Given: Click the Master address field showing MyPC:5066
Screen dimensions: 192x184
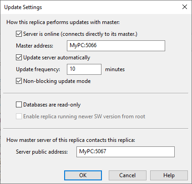Looking at the screenshot, I should point(116,46).
